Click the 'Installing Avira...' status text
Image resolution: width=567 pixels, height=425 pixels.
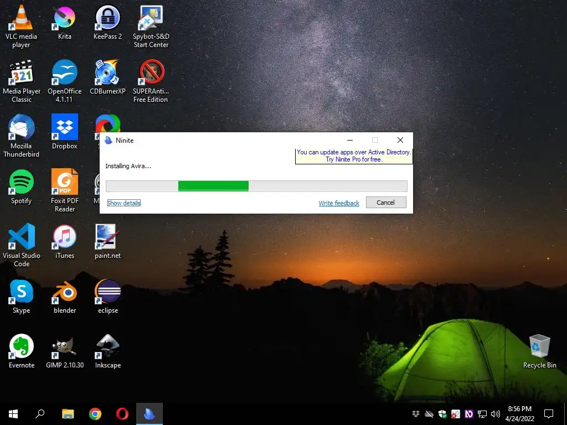point(128,166)
